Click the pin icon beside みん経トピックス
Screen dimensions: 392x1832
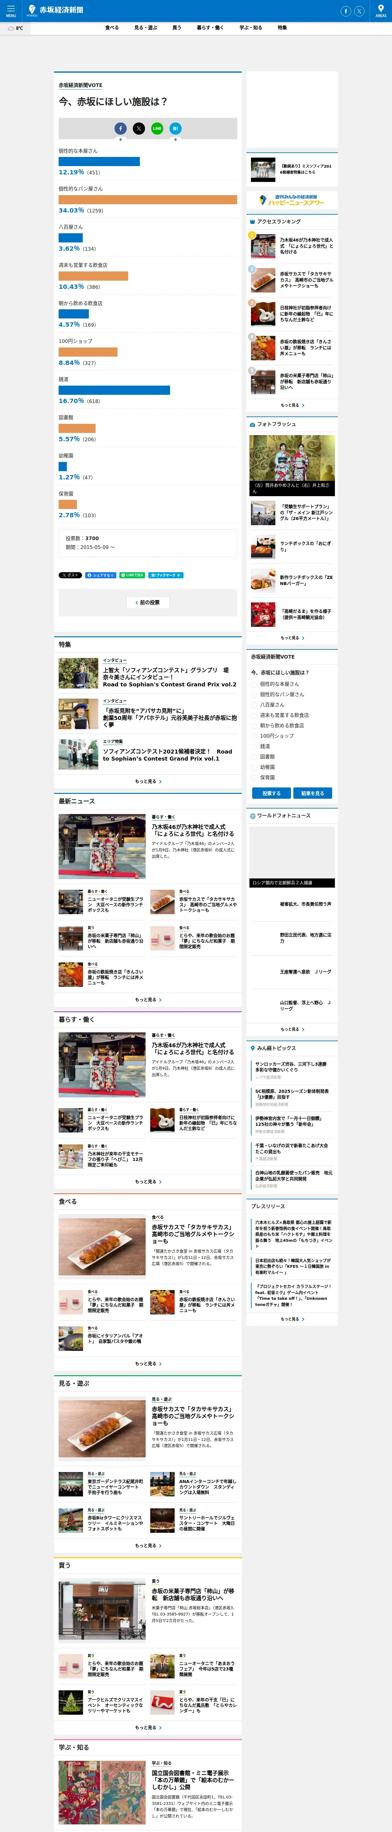click(252, 1048)
